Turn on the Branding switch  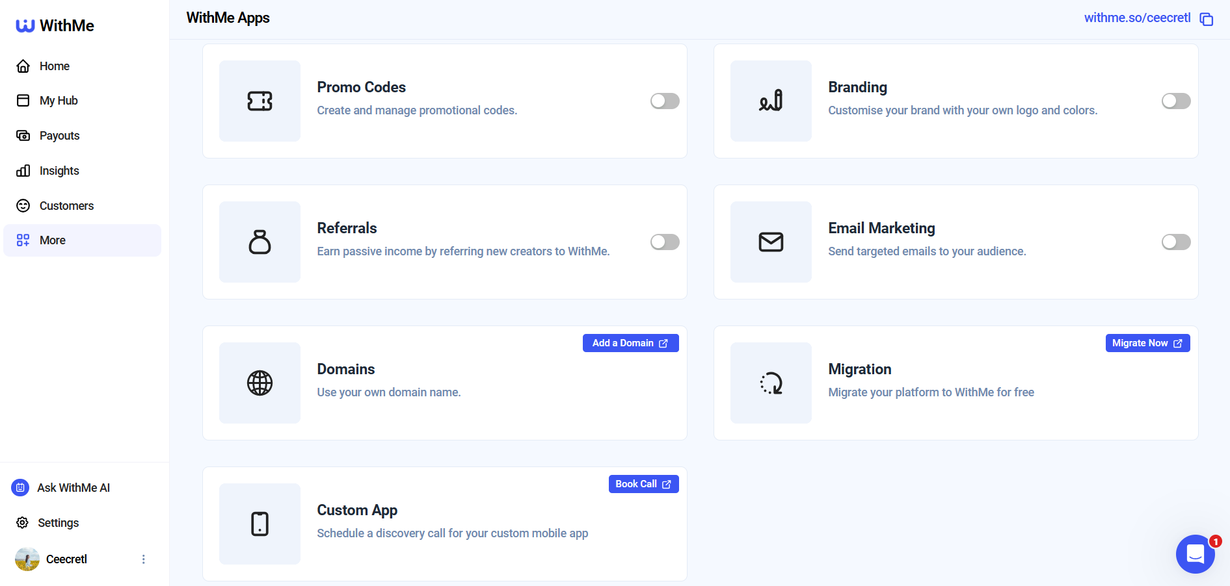(x=1175, y=101)
